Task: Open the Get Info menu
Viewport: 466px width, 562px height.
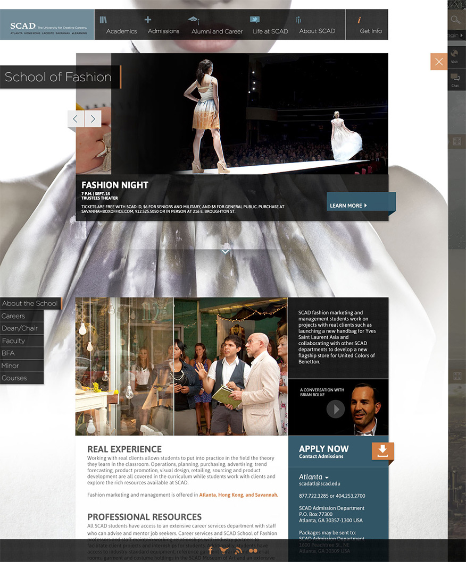Action: pyautogui.click(x=370, y=31)
